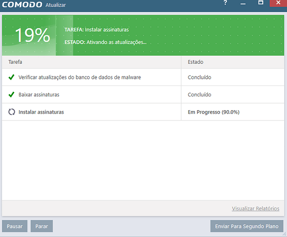
Task: Click the 19% progress indicator
Action: click(32, 36)
